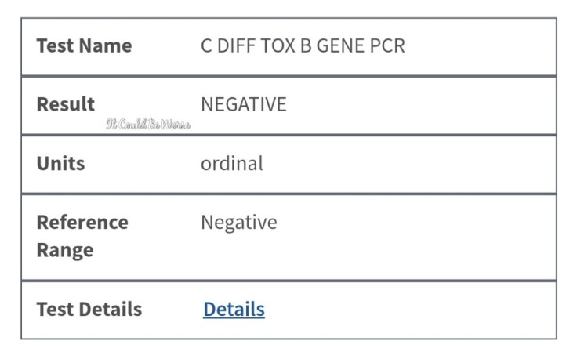Click the "Units" row label
This screenshot has width=577, height=348.
point(60,164)
